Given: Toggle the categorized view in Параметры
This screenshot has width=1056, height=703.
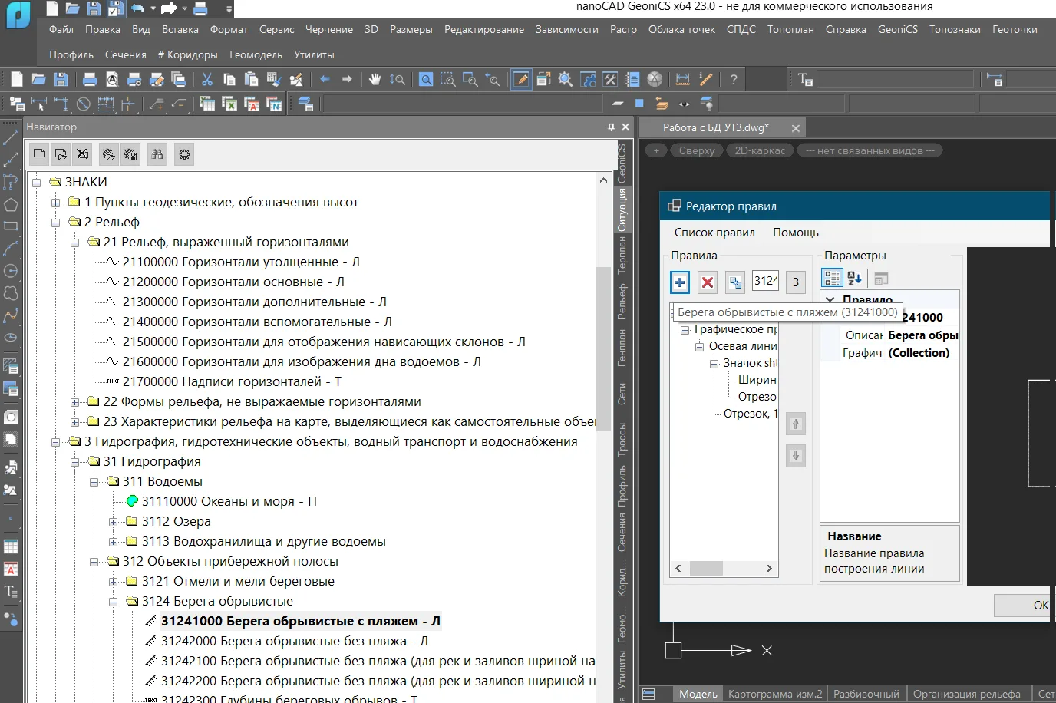Looking at the screenshot, I should click(x=832, y=279).
